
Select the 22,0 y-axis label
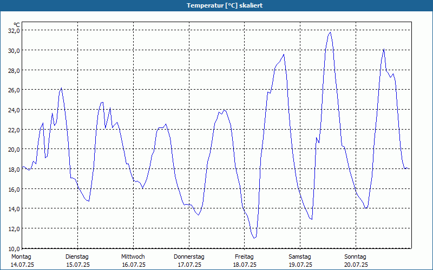pyautogui.click(x=14, y=130)
